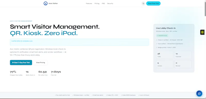Click the yellow asterisk extension icon
Screen dimensions: 206x99
coord(202,32)
